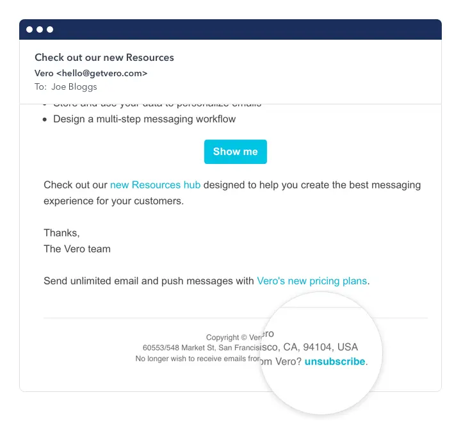
Task: Select The Vero team signature text
Action: click(77, 249)
